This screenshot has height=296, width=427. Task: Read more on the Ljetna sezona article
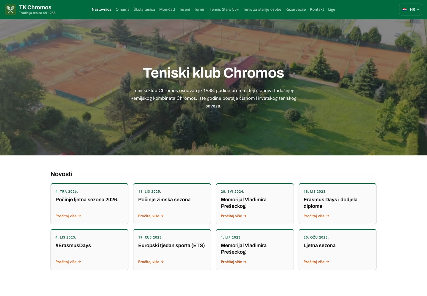pos(316,262)
